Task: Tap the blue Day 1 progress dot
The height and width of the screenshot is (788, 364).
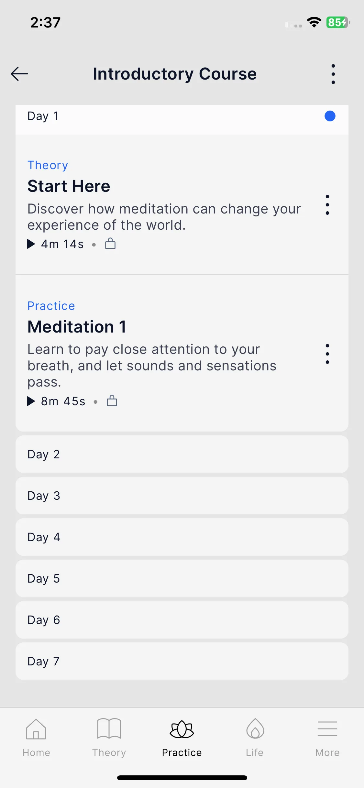Action: 330,116
